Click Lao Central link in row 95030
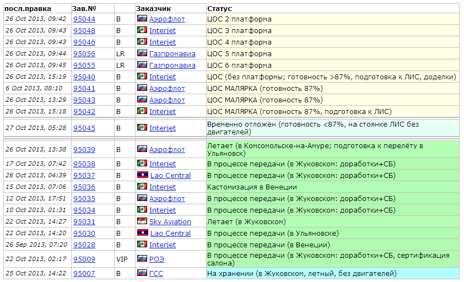This screenshot has height=282, width=464. (x=170, y=233)
